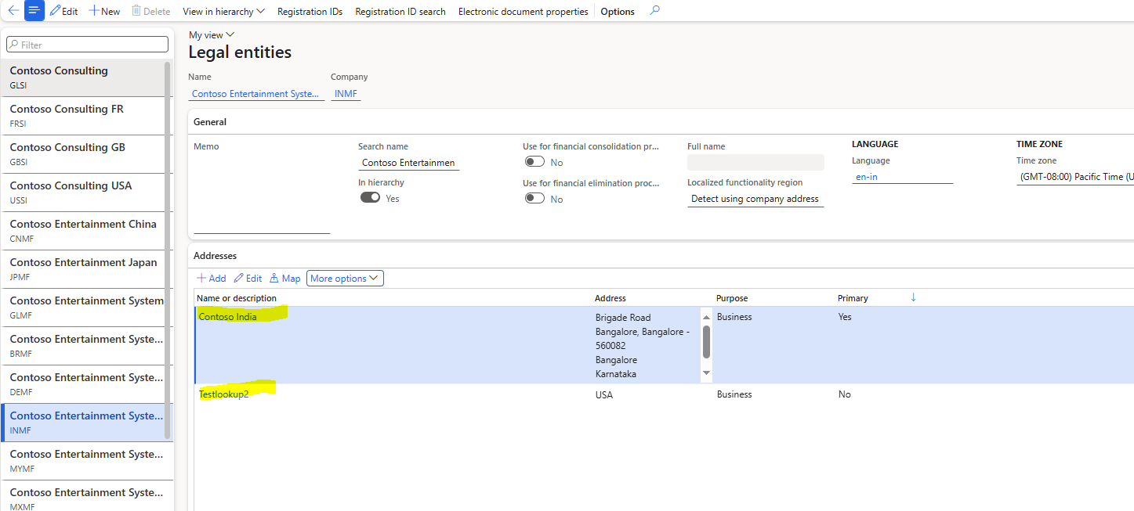Open the Time zone dropdown
This screenshot has width=1134, height=511.
(1074, 177)
